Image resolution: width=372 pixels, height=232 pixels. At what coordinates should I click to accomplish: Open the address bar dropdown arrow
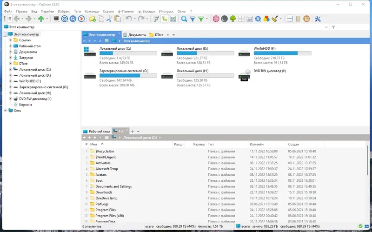click(x=326, y=27)
